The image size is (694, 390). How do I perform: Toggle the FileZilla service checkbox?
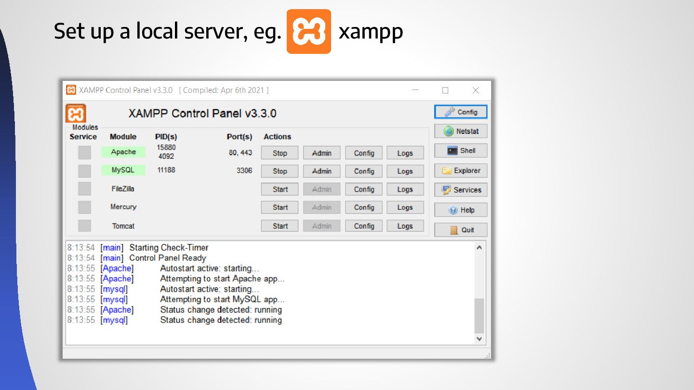pyautogui.click(x=84, y=189)
